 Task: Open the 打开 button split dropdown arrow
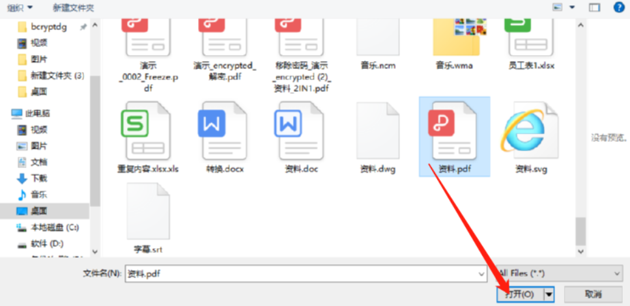(x=549, y=295)
